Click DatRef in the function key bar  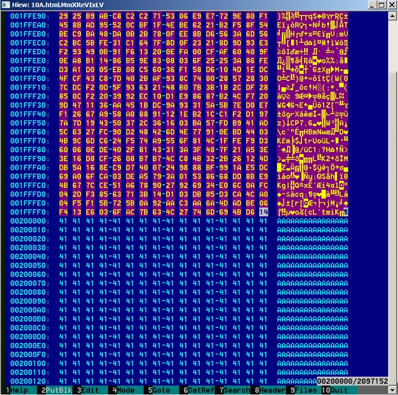pyautogui.click(x=196, y=390)
